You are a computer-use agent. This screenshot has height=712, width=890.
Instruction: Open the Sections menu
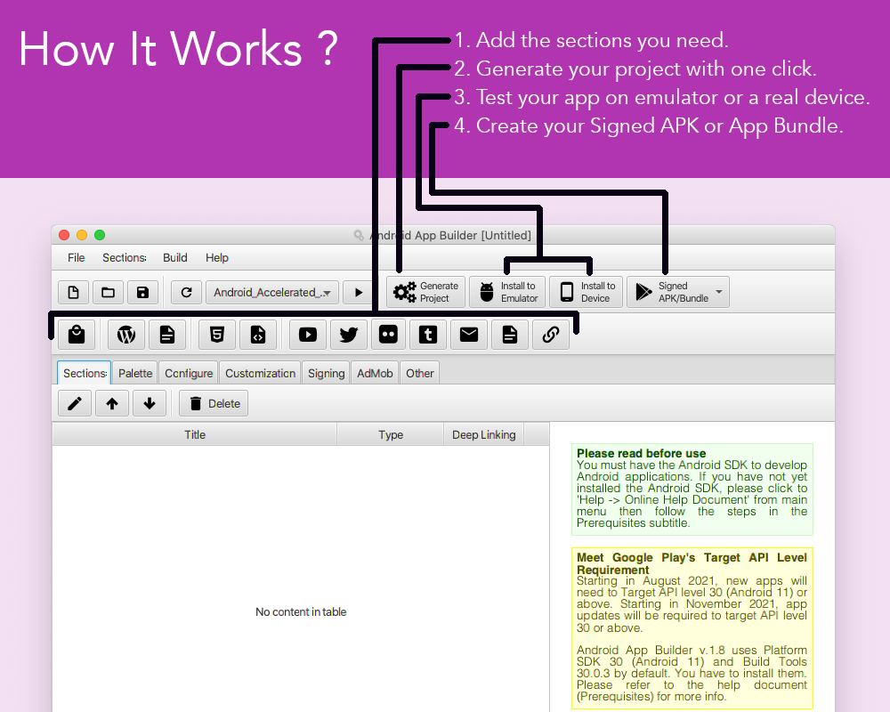pyautogui.click(x=125, y=258)
